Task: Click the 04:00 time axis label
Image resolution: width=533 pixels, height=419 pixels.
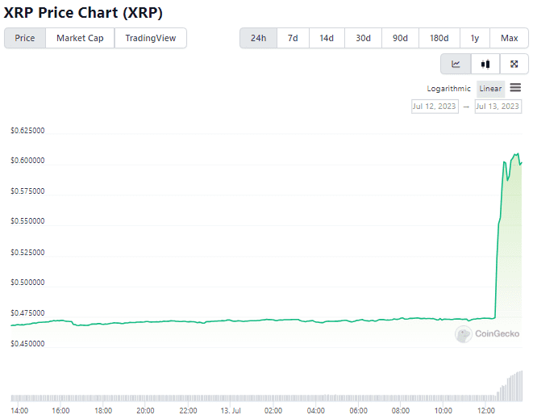Action: 316,411
